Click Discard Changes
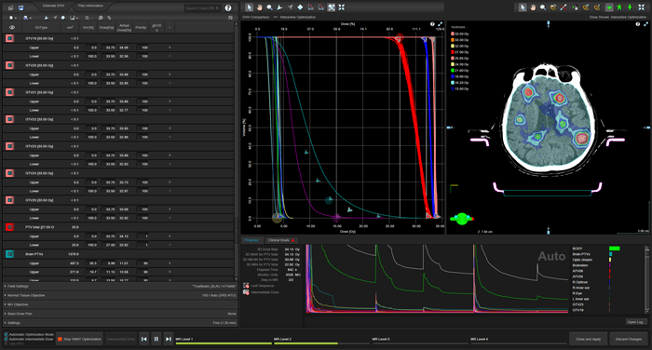This screenshot has width=652, height=350. (629, 339)
